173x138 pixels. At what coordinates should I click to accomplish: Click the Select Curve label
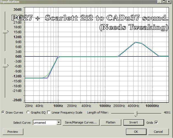click(22, 123)
